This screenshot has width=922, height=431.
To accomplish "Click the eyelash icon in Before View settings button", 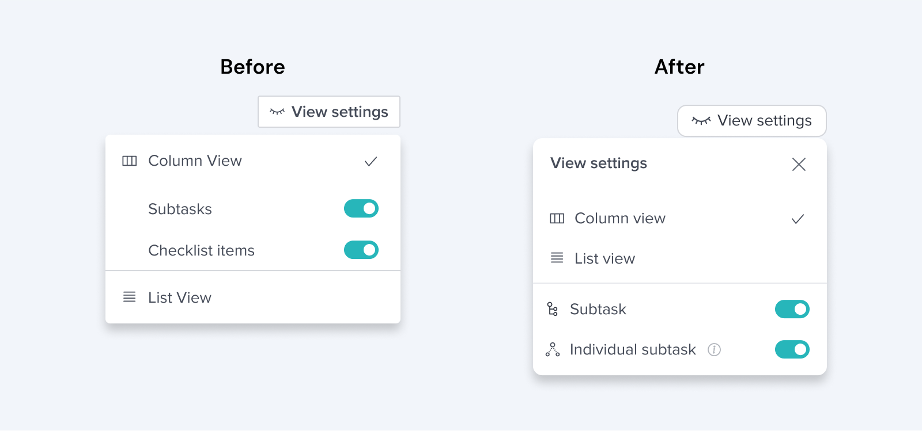I will pos(277,112).
